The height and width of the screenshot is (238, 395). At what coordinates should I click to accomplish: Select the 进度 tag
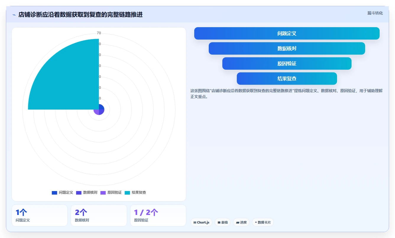[241, 222]
